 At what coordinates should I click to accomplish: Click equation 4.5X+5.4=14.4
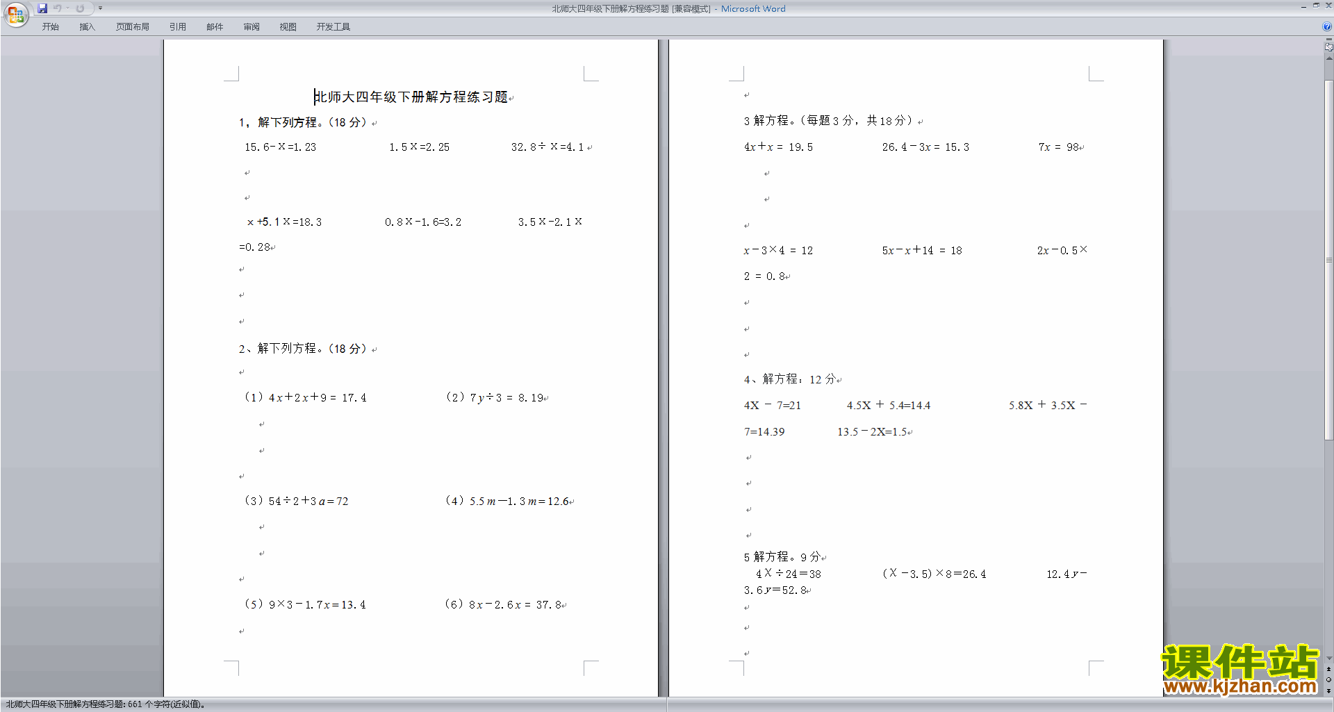[889, 406]
